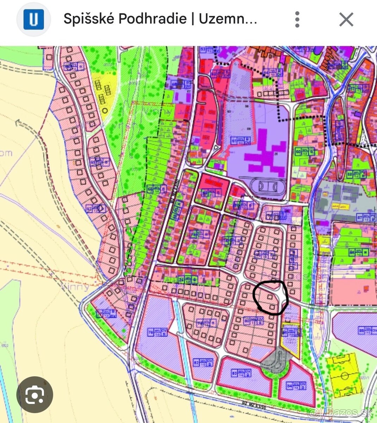This screenshot has width=377, height=423.
Task: Open the Spišské Podhradie page title link
Action: click(x=160, y=19)
